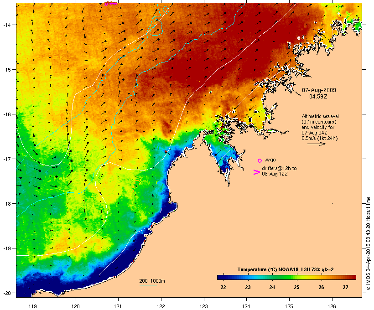
Task: Click the color bar value 23
Action: tap(248, 287)
